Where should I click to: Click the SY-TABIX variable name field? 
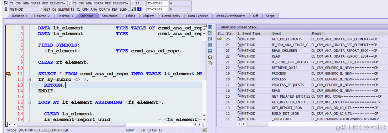click(x=157, y=9)
